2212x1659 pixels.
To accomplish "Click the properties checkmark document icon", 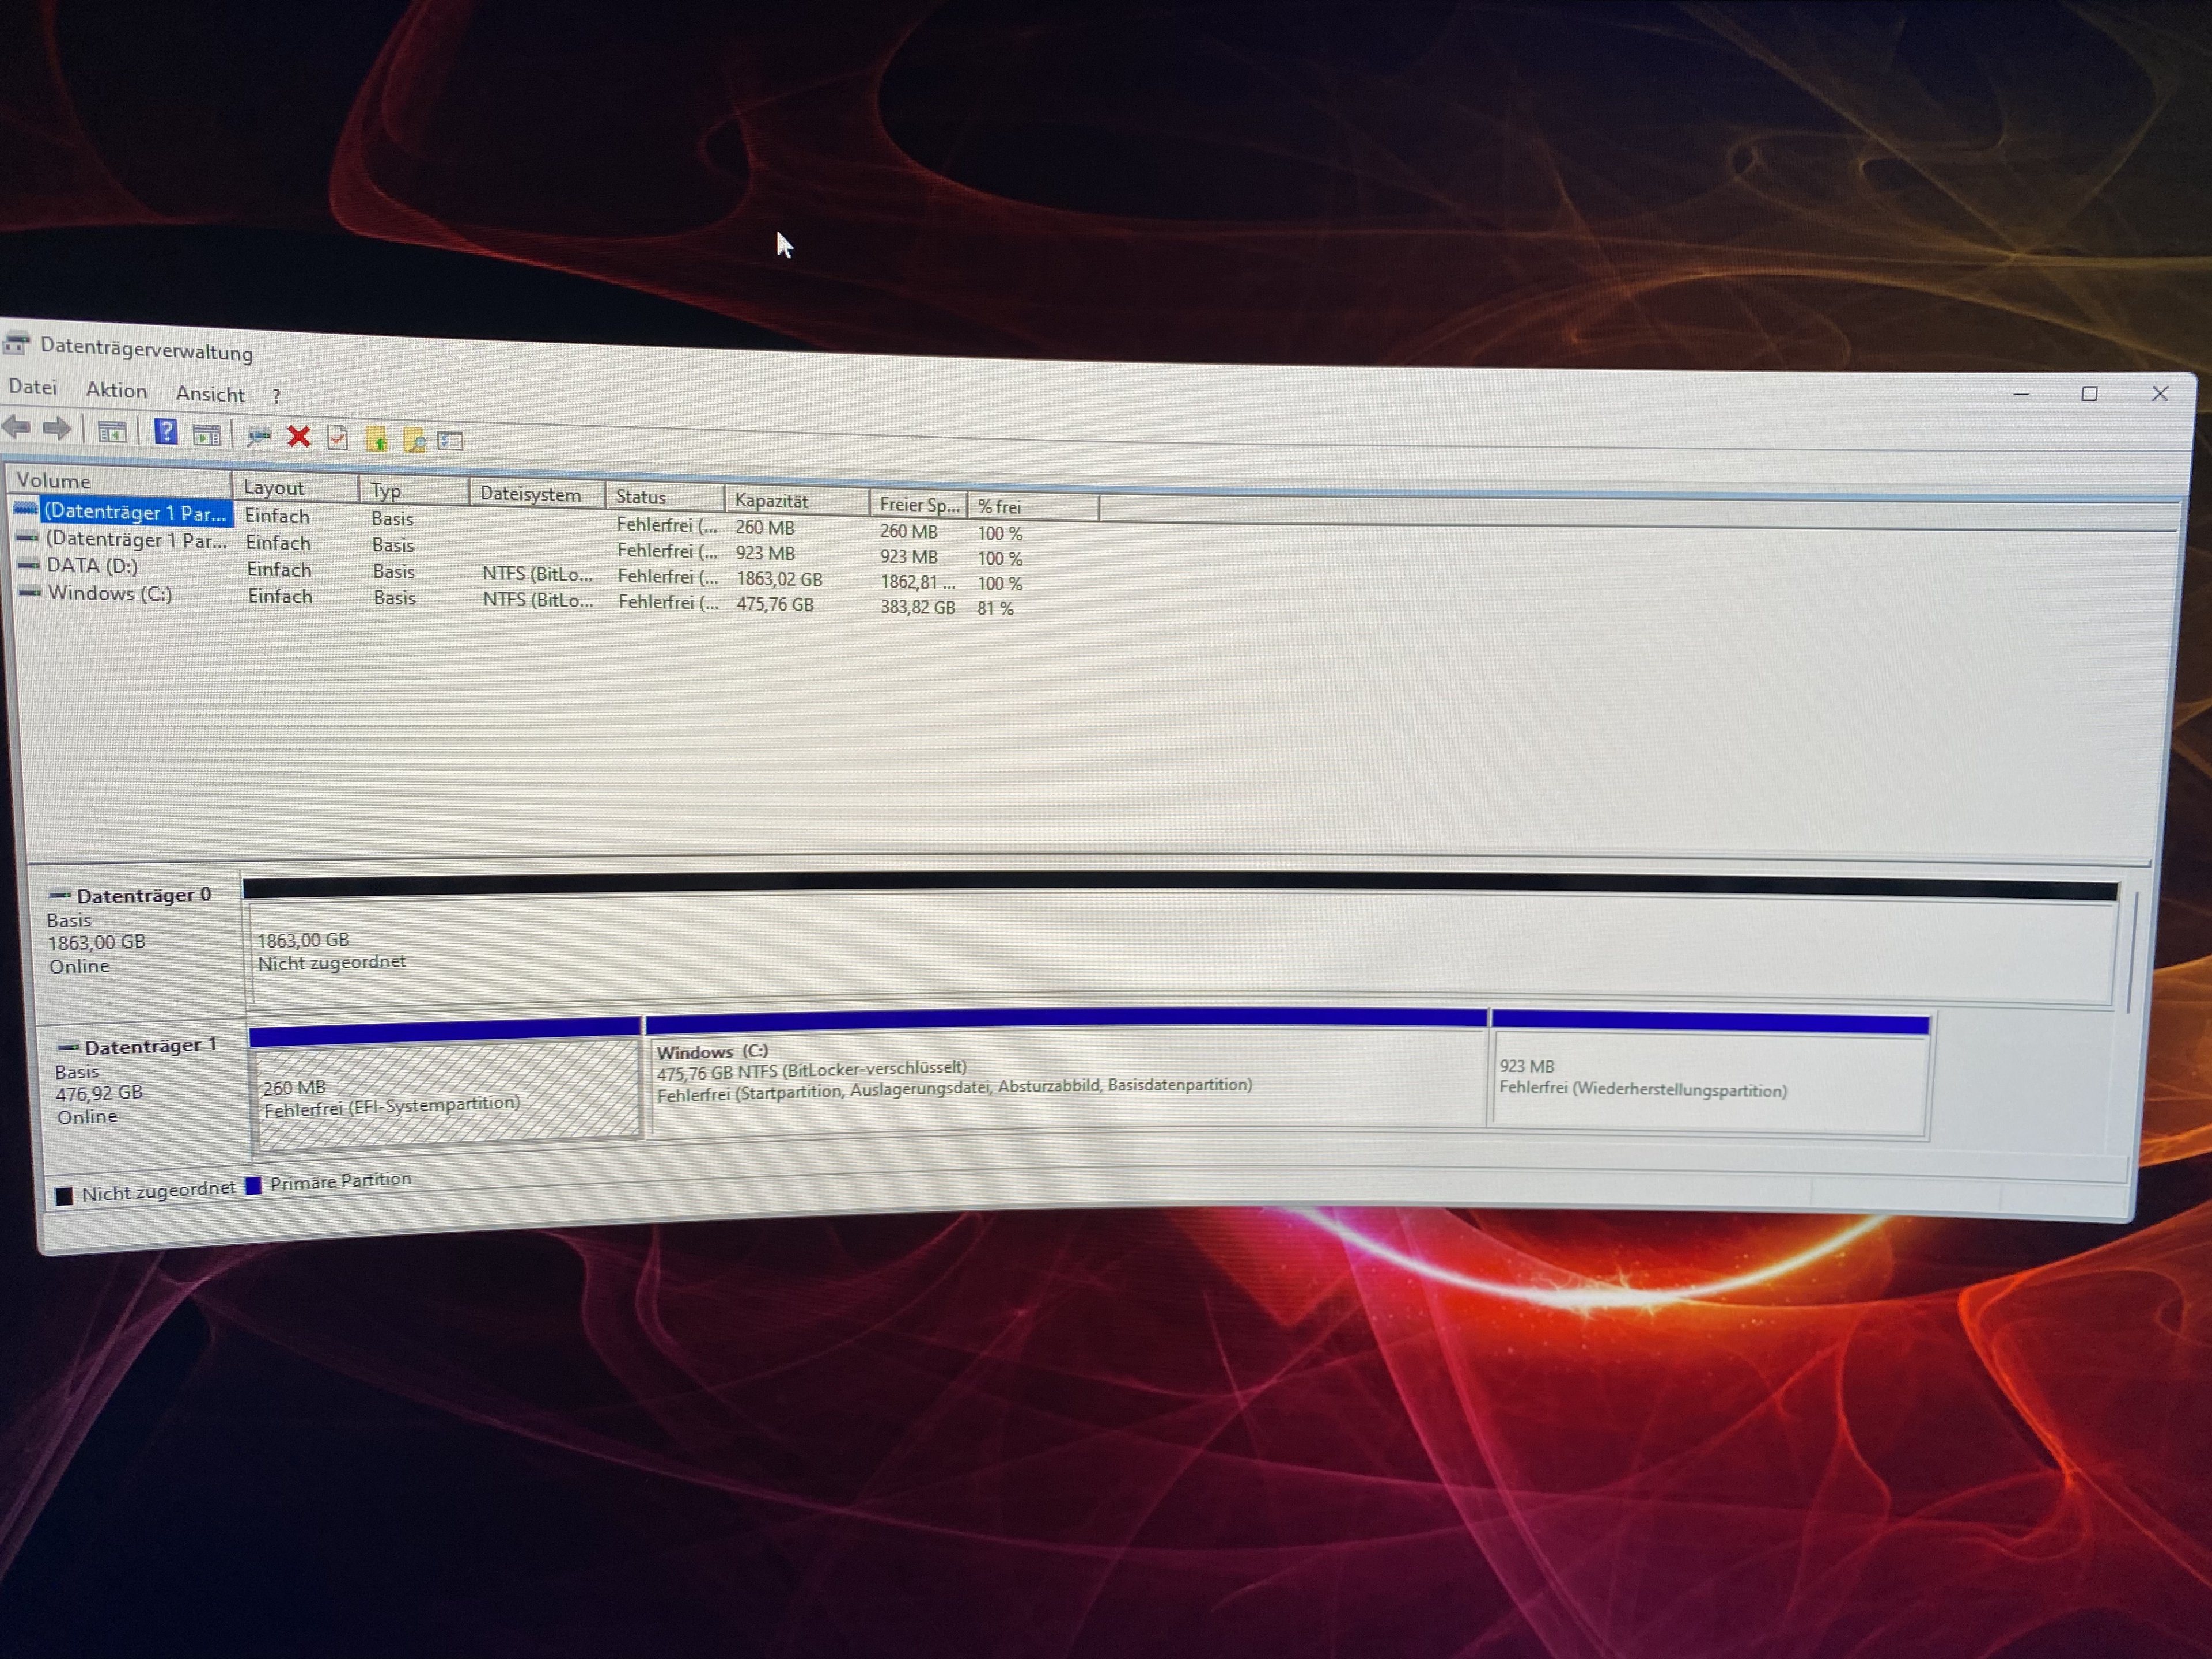I will [x=338, y=438].
